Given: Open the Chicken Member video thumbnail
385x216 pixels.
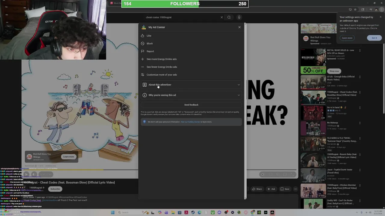Looking at the screenshot, I should [x=313, y=190].
